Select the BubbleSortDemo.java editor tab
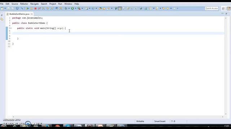This screenshot has width=231, height=129. [x=19, y=14]
